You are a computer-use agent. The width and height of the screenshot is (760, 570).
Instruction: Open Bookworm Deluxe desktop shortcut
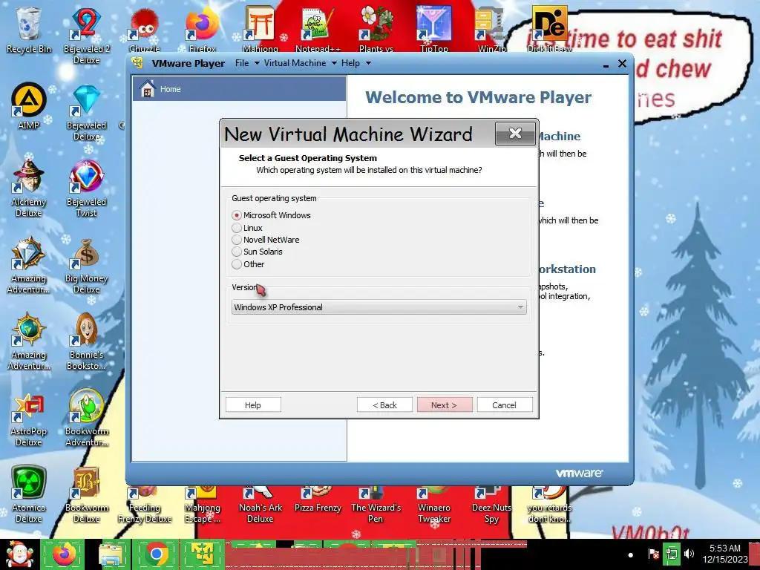[x=86, y=494]
